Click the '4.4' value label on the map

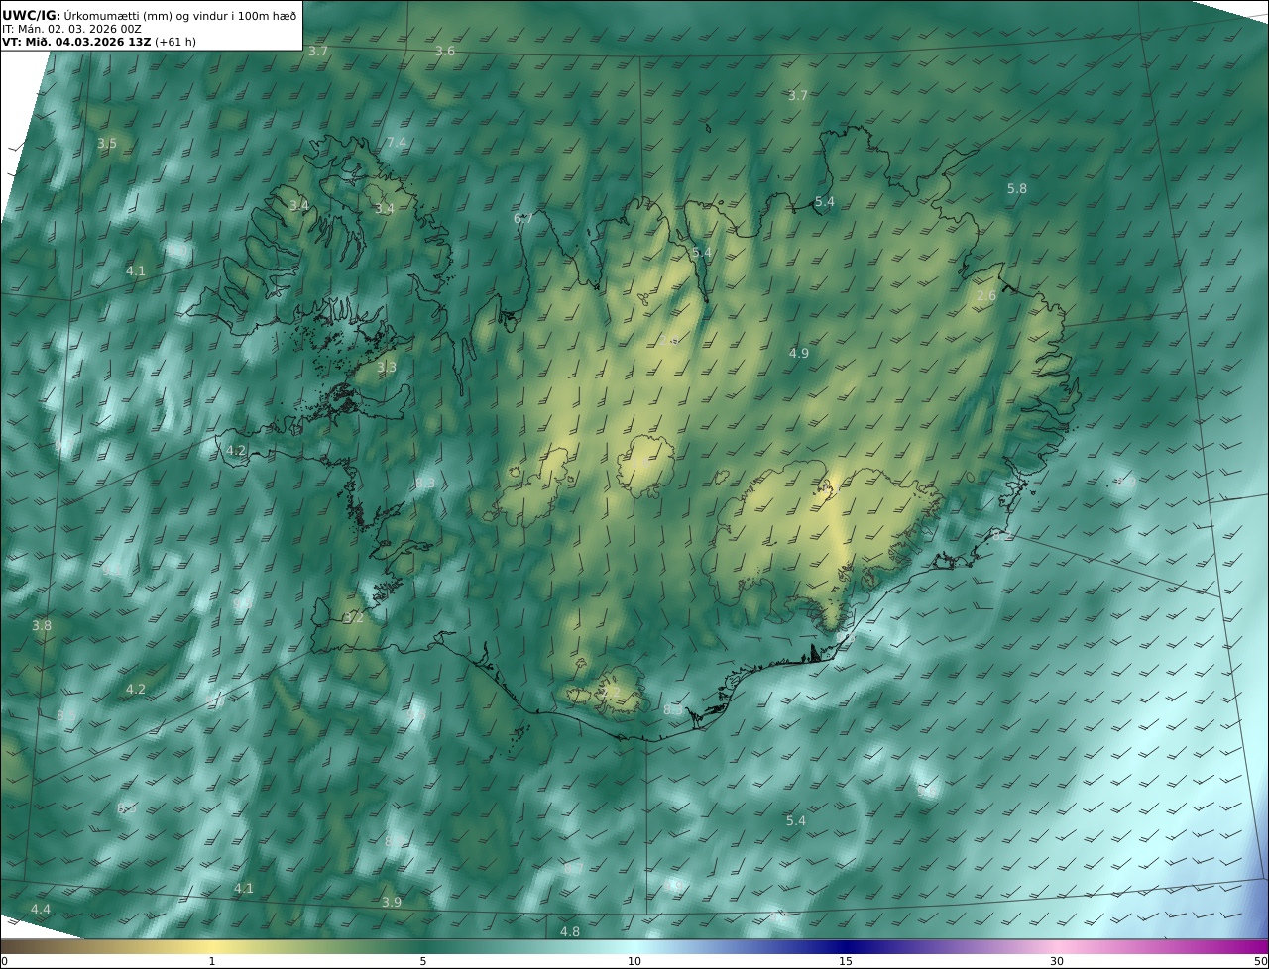click(x=41, y=910)
